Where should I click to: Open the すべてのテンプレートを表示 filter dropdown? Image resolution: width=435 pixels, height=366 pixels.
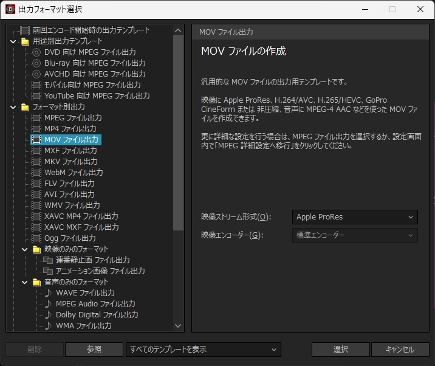click(203, 350)
